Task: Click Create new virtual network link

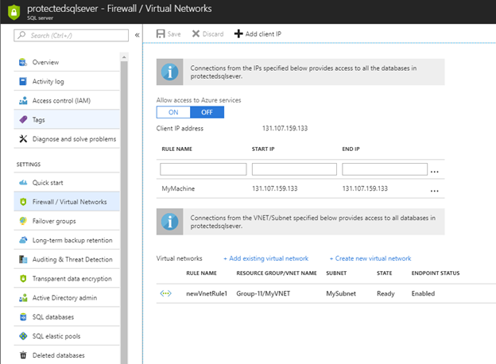Action: tap(370, 258)
